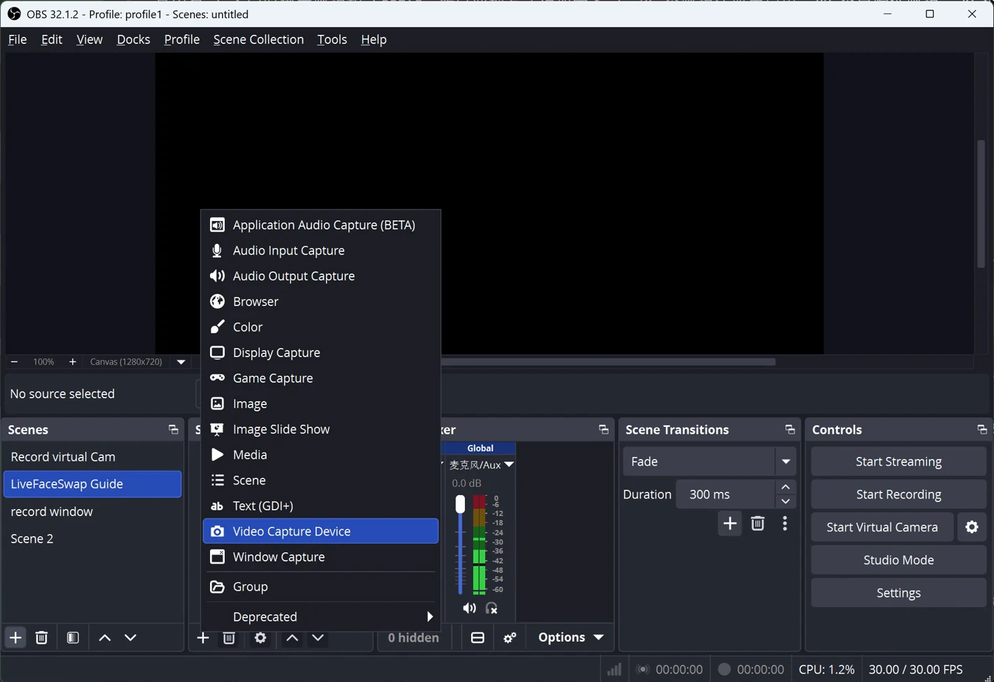Select the Record virtual Cam scene
This screenshot has width=994, height=682.
point(92,457)
